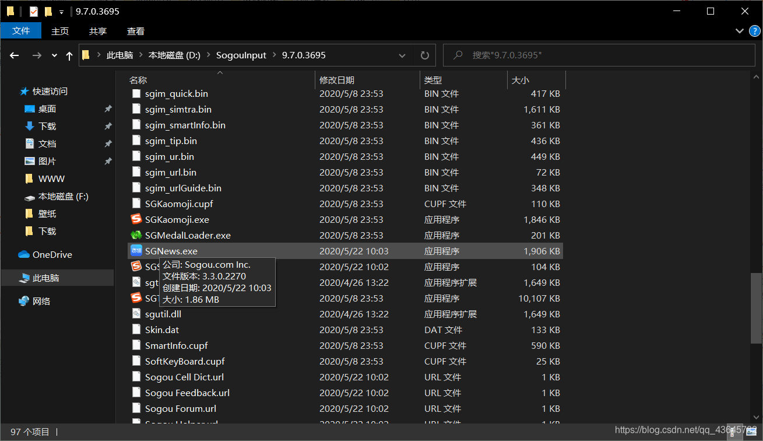Screen dimensions: 763x441
Task: Refresh the current folder
Action: pyautogui.click(x=424, y=55)
